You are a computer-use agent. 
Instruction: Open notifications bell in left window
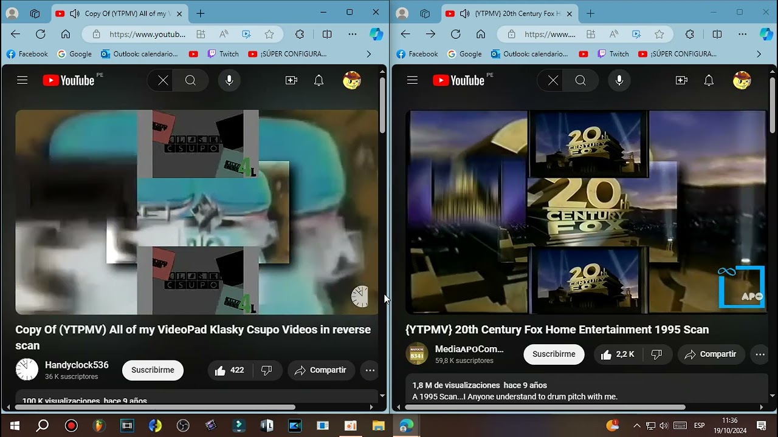318,80
